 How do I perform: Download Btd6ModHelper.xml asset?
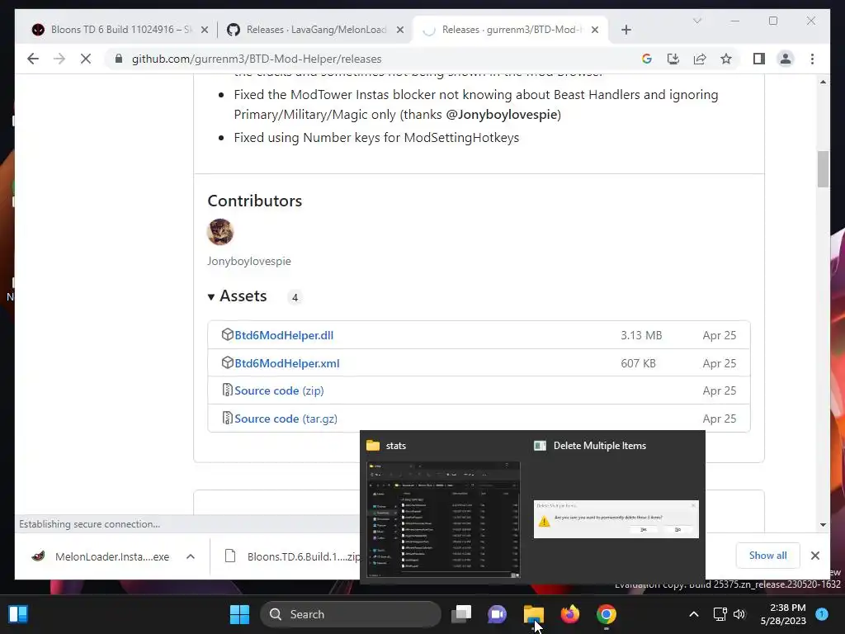pyautogui.click(x=287, y=363)
